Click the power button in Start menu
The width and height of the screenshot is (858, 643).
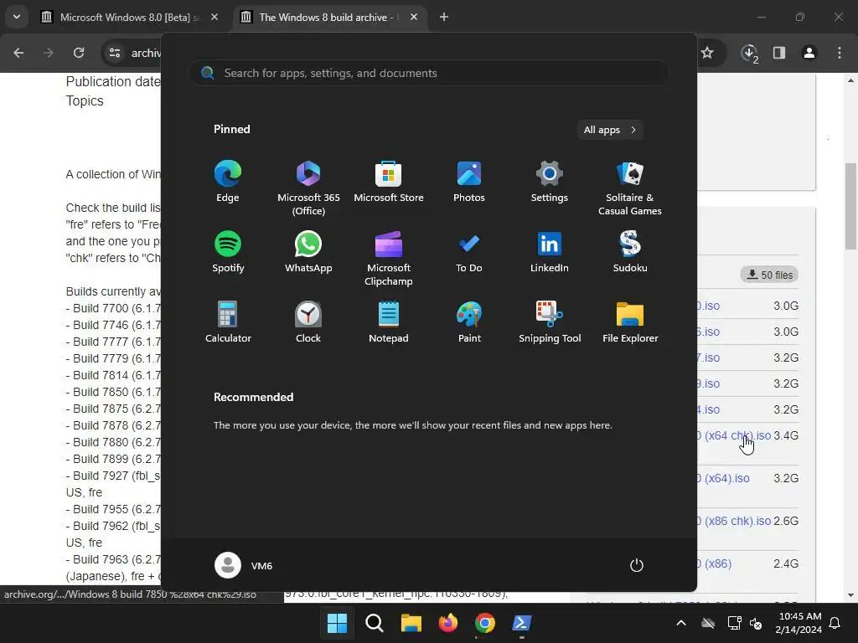click(x=637, y=565)
